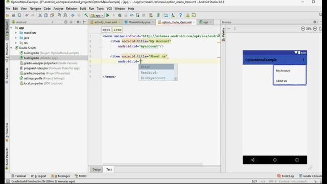Switch to the app editor tab
Viewport: 327px width, 184px height.
pos(205,22)
